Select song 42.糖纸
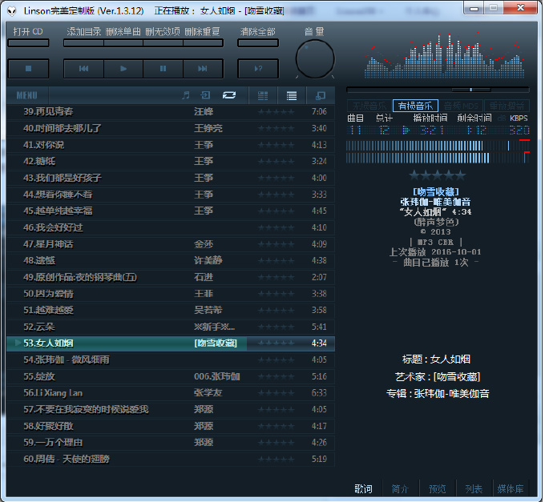 pyautogui.click(x=171, y=162)
